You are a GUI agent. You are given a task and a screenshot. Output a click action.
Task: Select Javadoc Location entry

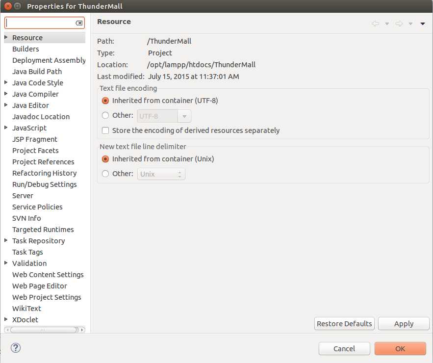coord(41,117)
